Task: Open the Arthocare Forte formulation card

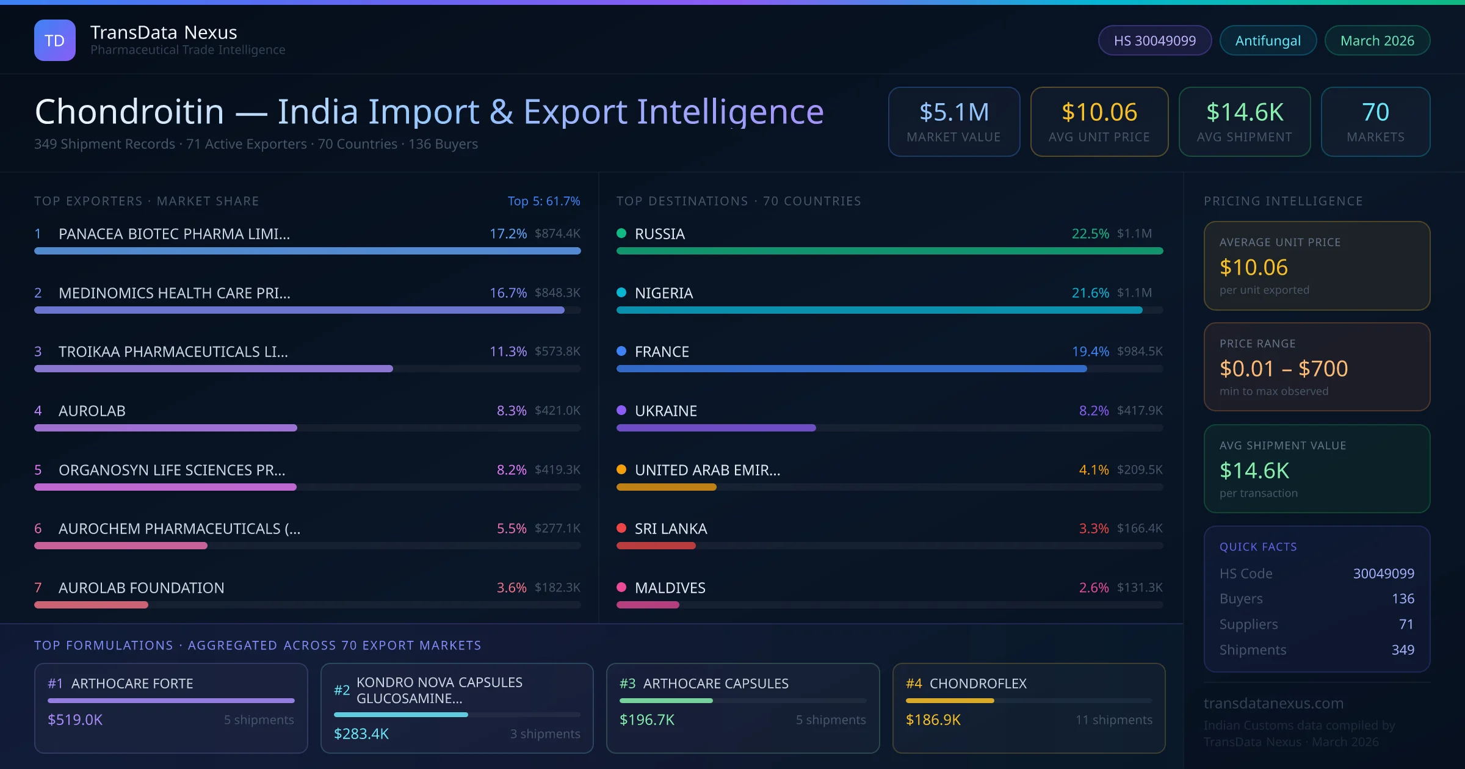Action: click(x=171, y=707)
